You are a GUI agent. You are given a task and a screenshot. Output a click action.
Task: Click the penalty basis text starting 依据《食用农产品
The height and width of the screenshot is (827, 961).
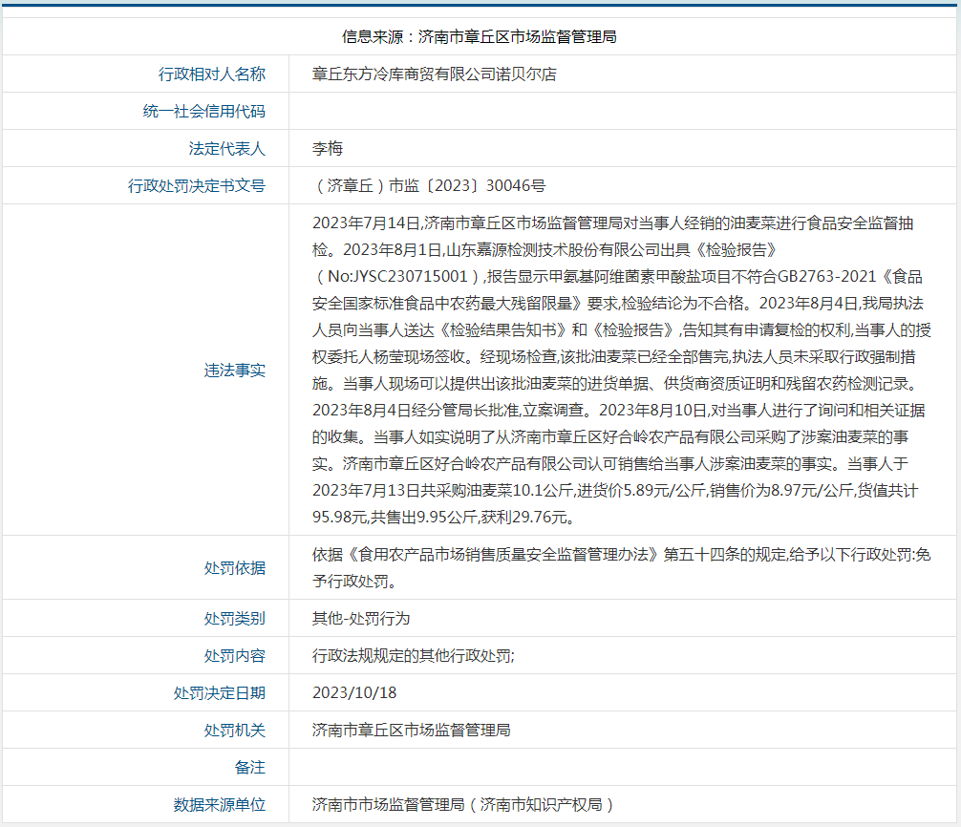click(x=622, y=568)
